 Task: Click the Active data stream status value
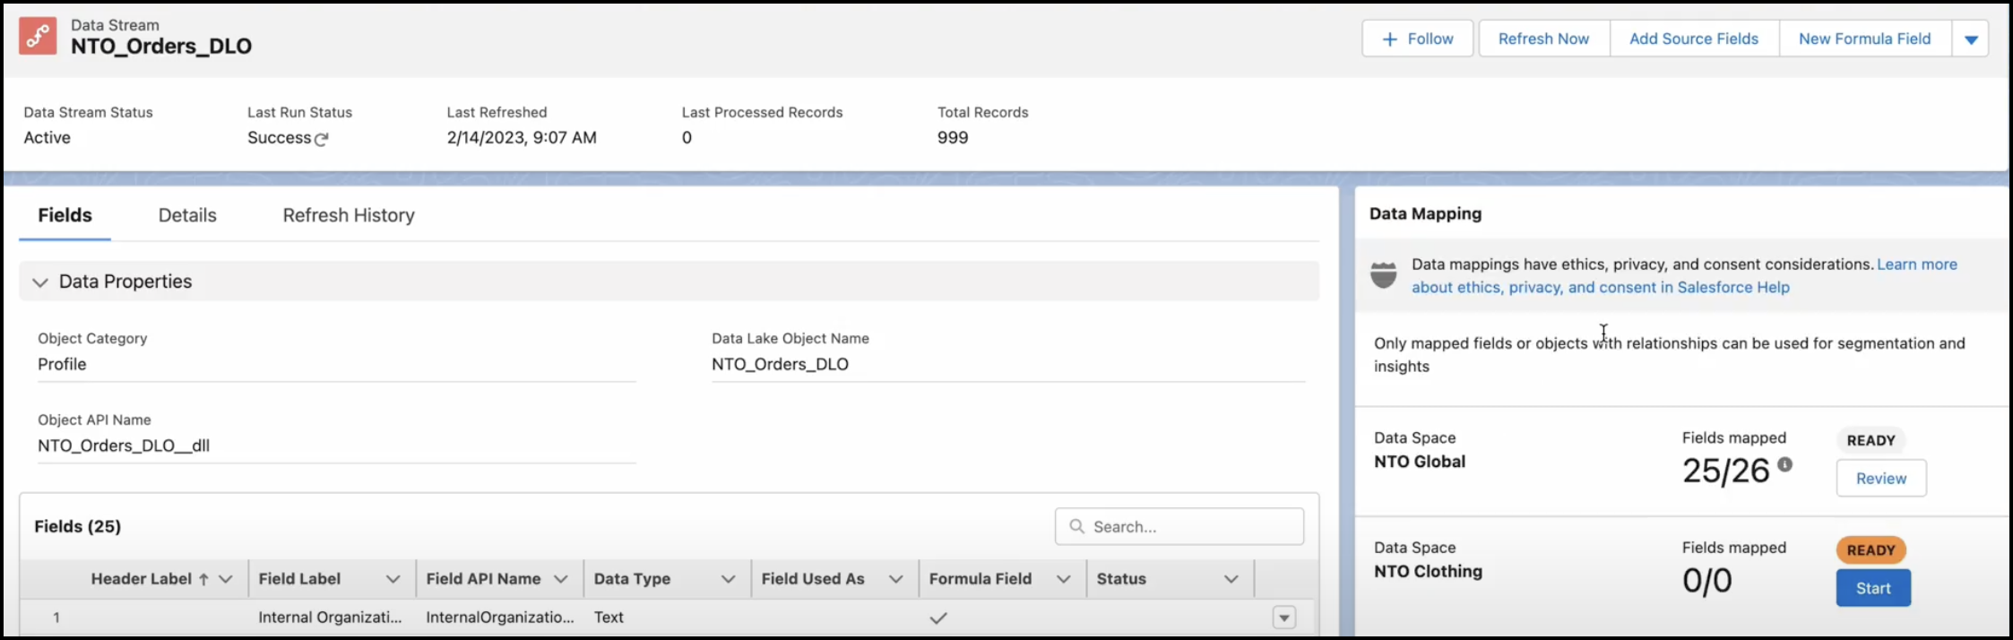tap(47, 138)
